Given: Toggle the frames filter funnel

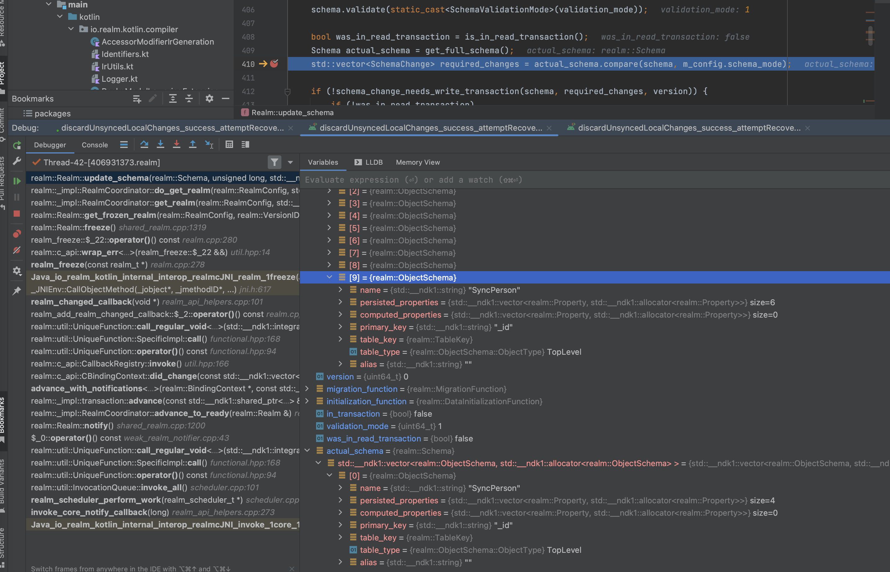Looking at the screenshot, I should 275,162.
